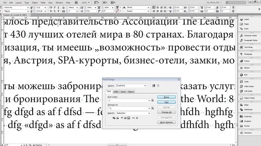Open the font style dropdown Regular
Viewport: 261px width, 146px height.
(x=16, y=11)
